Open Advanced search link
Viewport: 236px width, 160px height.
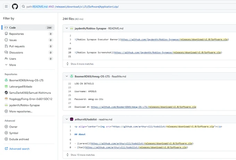coord(19,149)
